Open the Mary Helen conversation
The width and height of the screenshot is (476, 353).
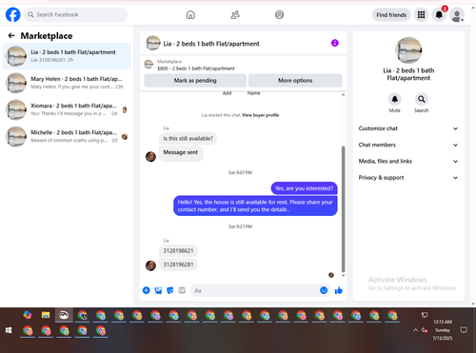(x=67, y=83)
